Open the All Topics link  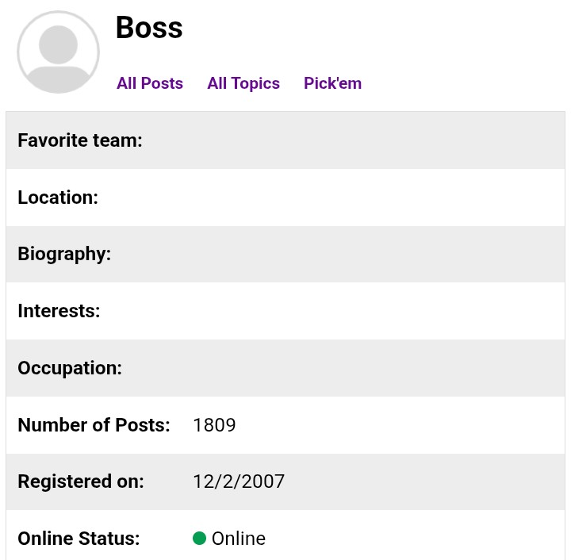point(243,83)
